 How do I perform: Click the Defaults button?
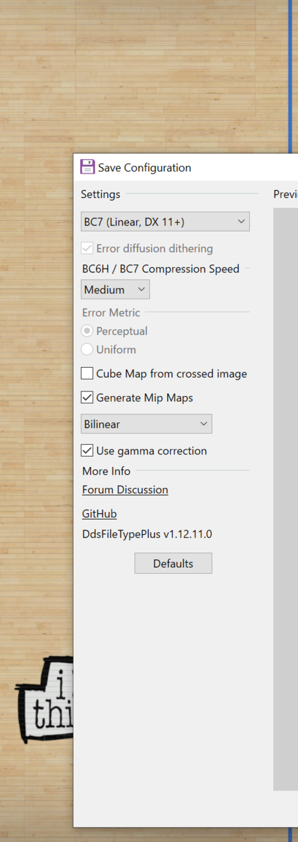pos(173,563)
